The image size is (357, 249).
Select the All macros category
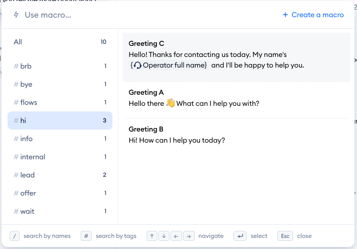[x=59, y=42]
